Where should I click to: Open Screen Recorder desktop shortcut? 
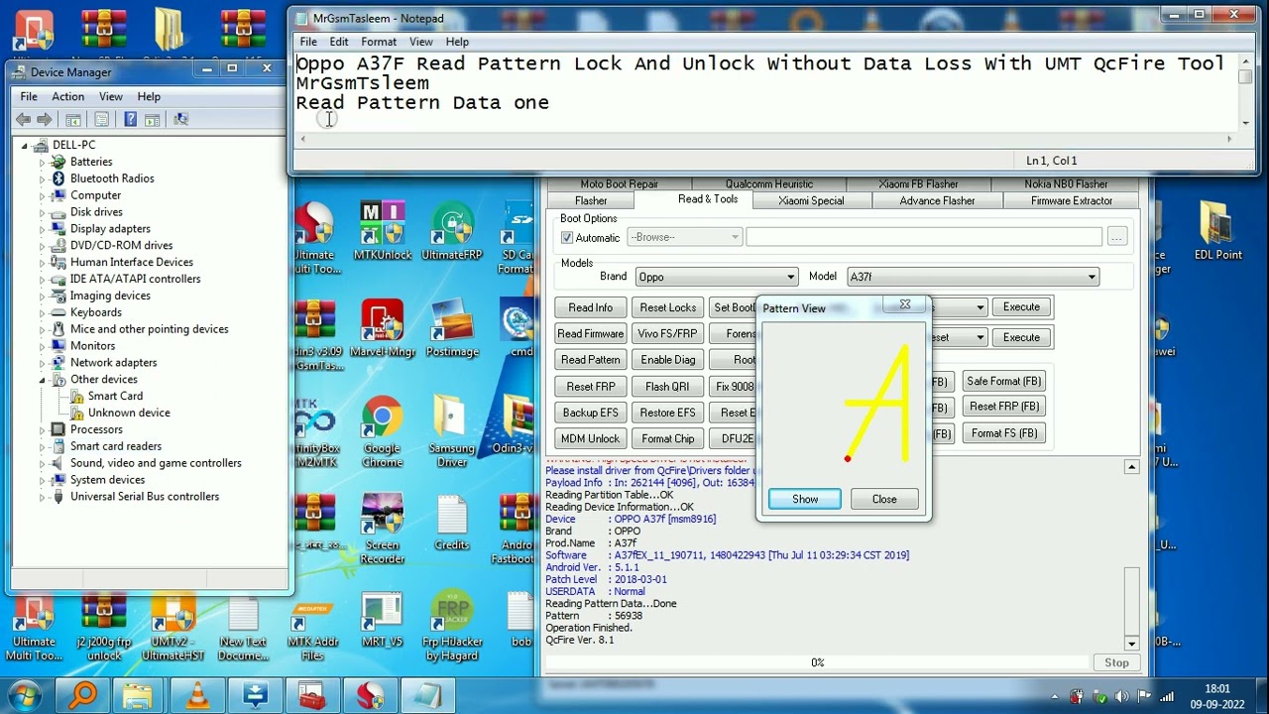pos(383,529)
